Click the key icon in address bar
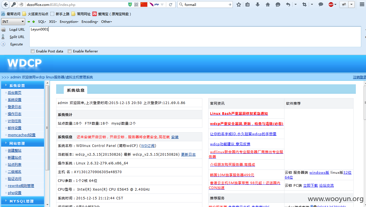The width and height of the screenshot is (366, 207). [14, 5]
